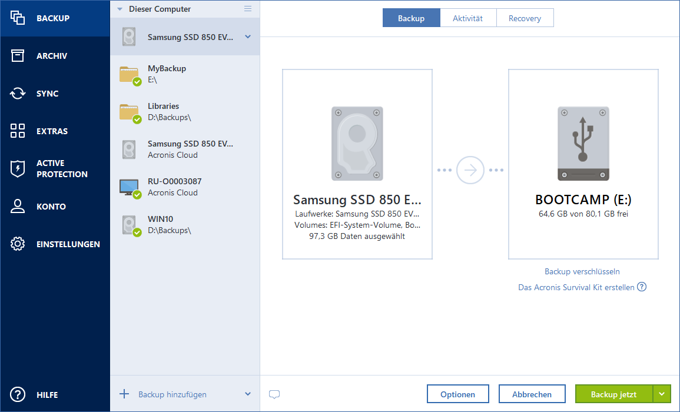Select the MyBackup entry in list
680x412 pixels.
pyautogui.click(x=184, y=74)
